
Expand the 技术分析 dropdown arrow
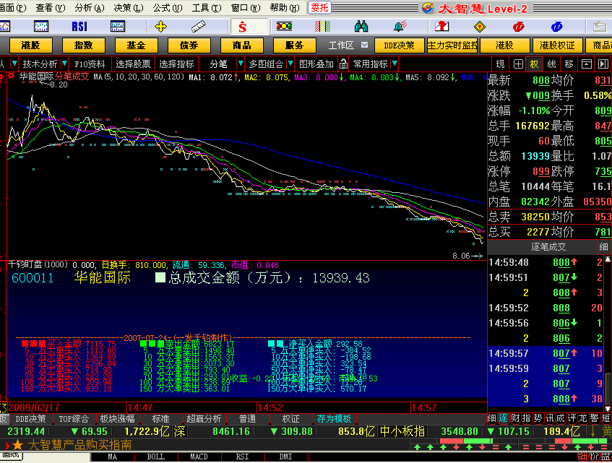(64, 63)
